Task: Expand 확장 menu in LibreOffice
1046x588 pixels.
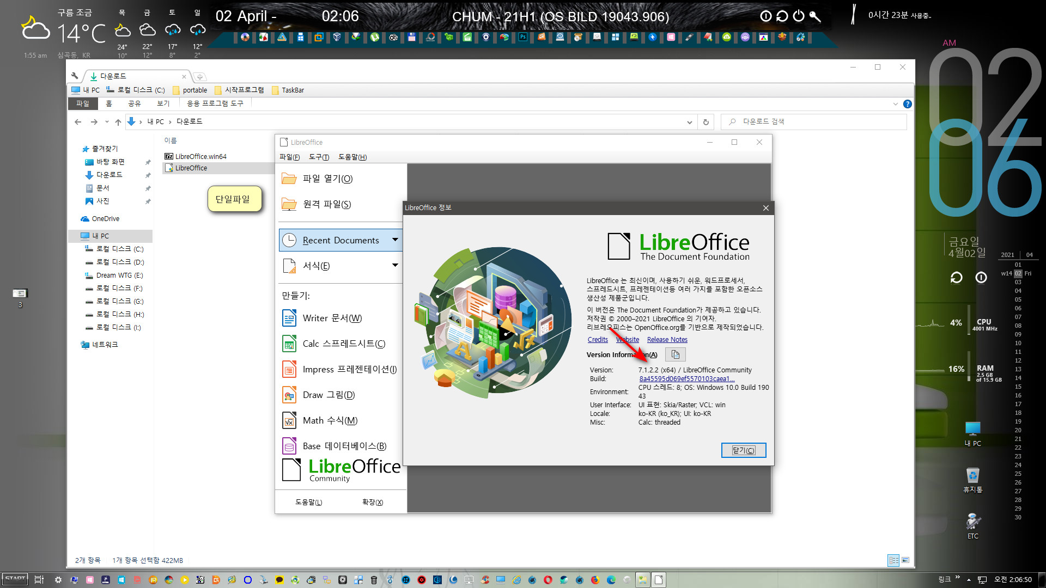Action: [372, 502]
